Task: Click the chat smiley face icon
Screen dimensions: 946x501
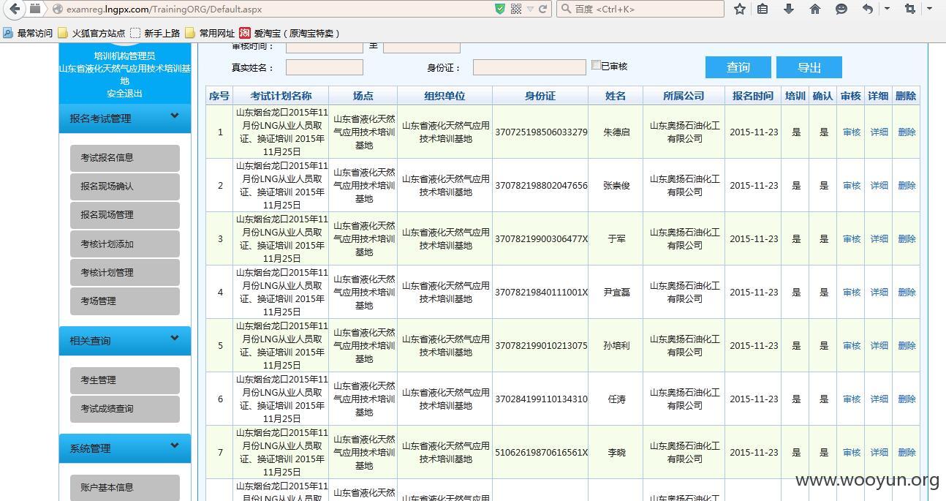Action: click(841, 9)
